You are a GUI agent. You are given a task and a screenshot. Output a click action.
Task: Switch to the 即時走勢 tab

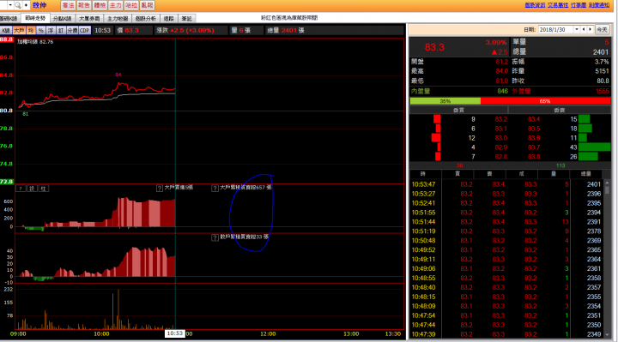[35, 18]
